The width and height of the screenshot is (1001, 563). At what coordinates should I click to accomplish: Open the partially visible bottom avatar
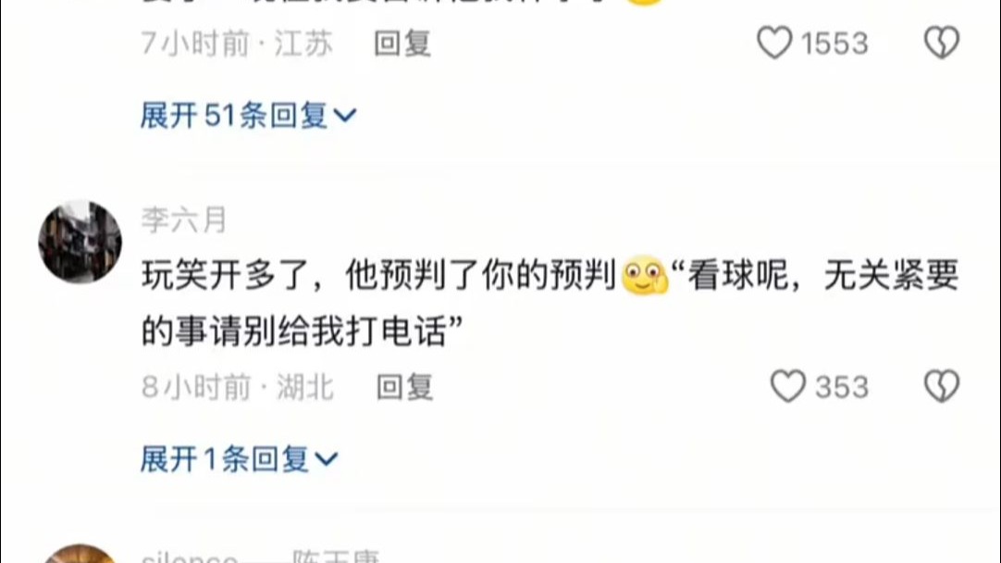pos(80,554)
